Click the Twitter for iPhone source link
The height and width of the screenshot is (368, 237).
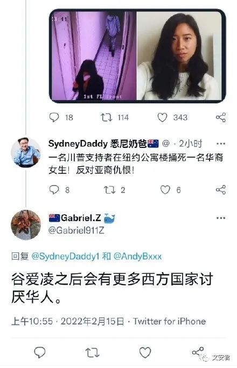tap(169, 321)
